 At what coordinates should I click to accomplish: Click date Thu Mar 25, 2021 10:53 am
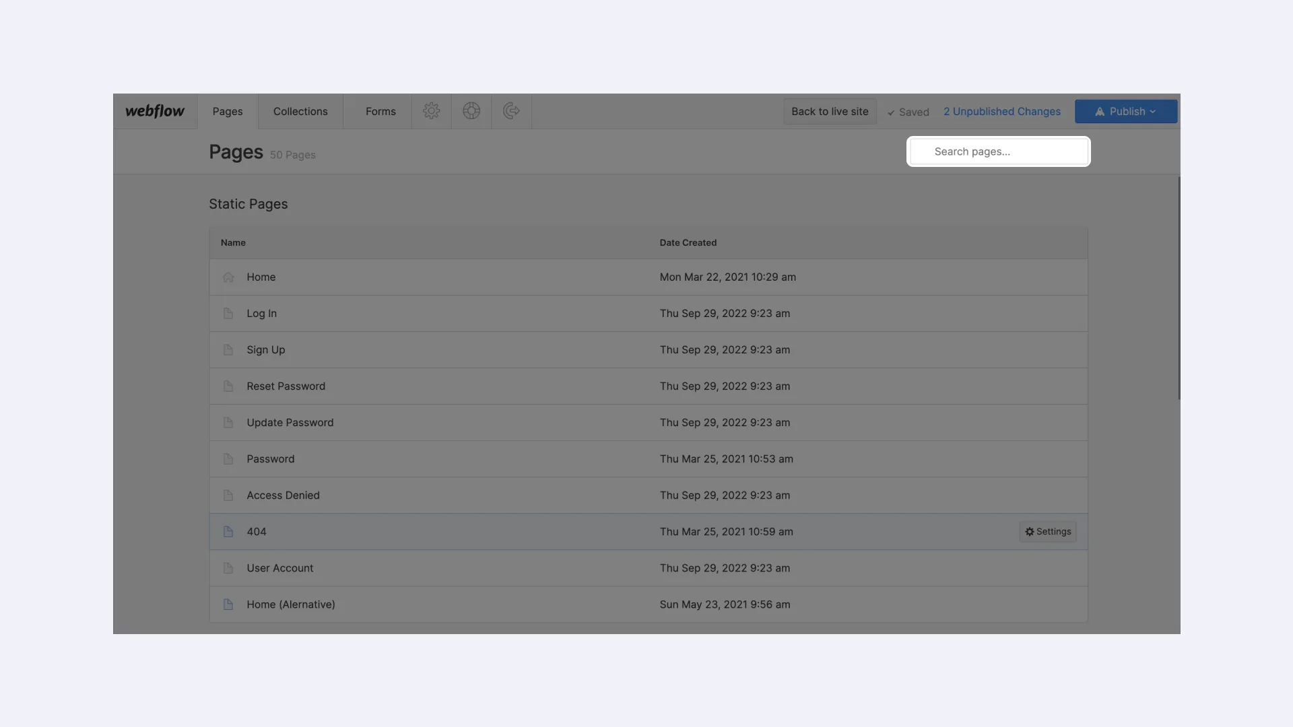click(727, 459)
